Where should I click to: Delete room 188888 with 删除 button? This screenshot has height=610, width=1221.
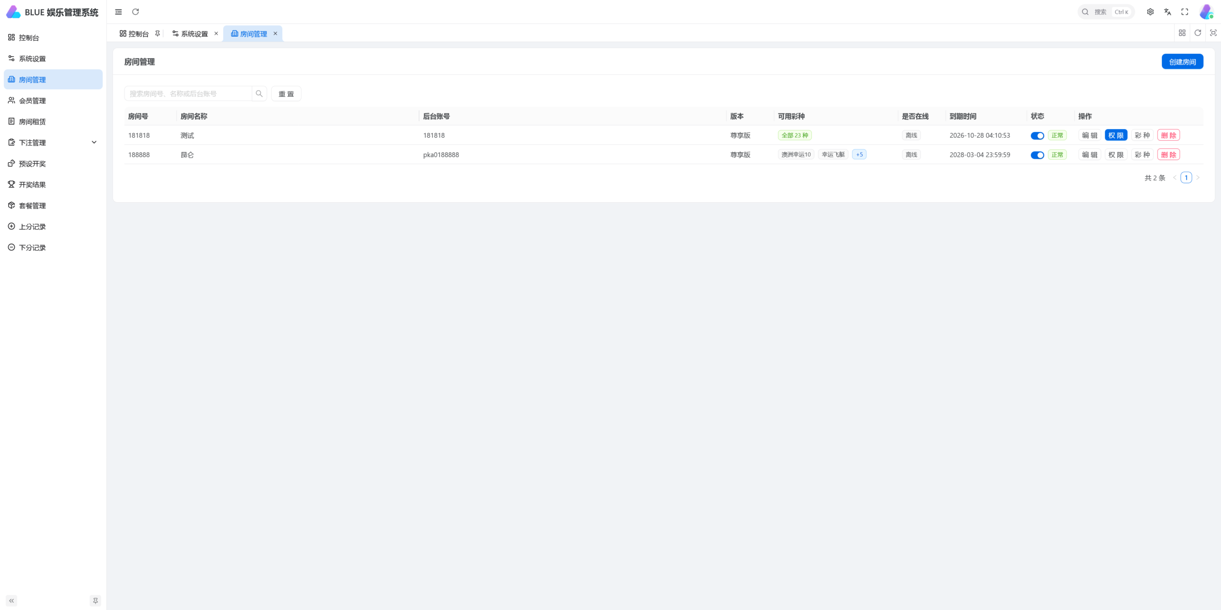click(1169, 155)
